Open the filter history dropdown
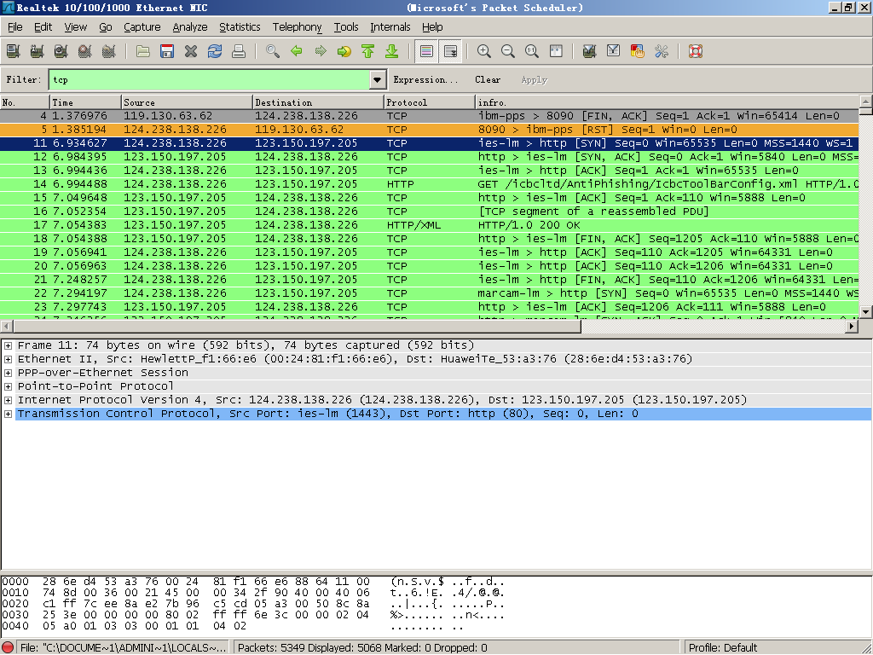Image resolution: width=873 pixels, height=655 pixels. click(x=378, y=79)
